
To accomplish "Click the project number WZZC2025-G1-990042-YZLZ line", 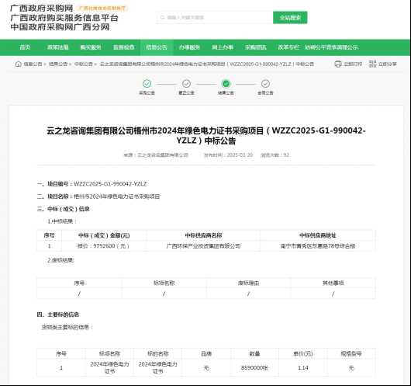I will tap(92, 184).
